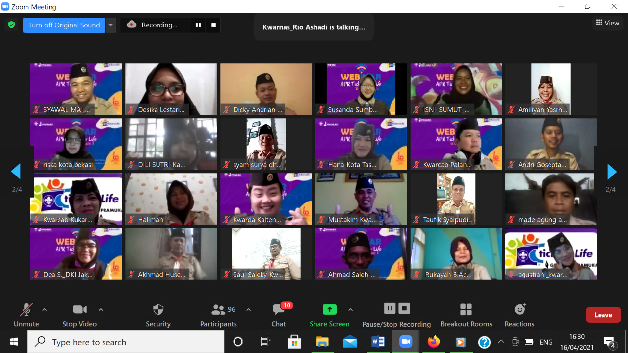This screenshot has height=353, width=628.
Task: Expand Share Screen options caret
Action: pyautogui.click(x=350, y=310)
